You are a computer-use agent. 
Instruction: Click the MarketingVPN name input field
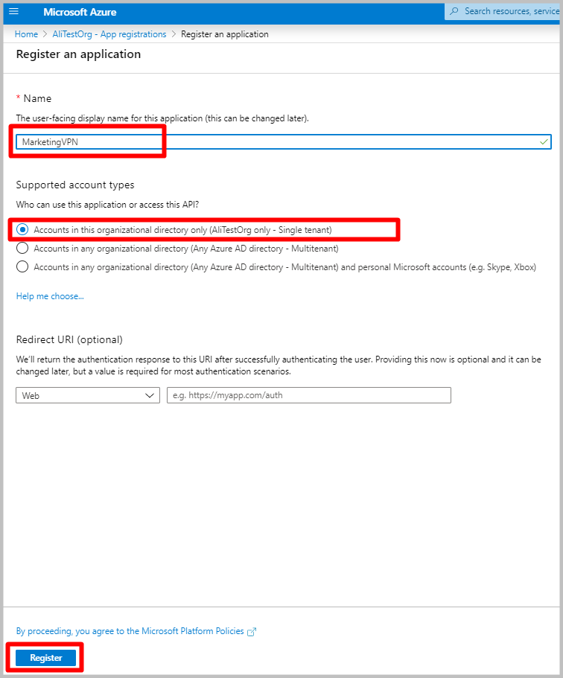[284, 142]
